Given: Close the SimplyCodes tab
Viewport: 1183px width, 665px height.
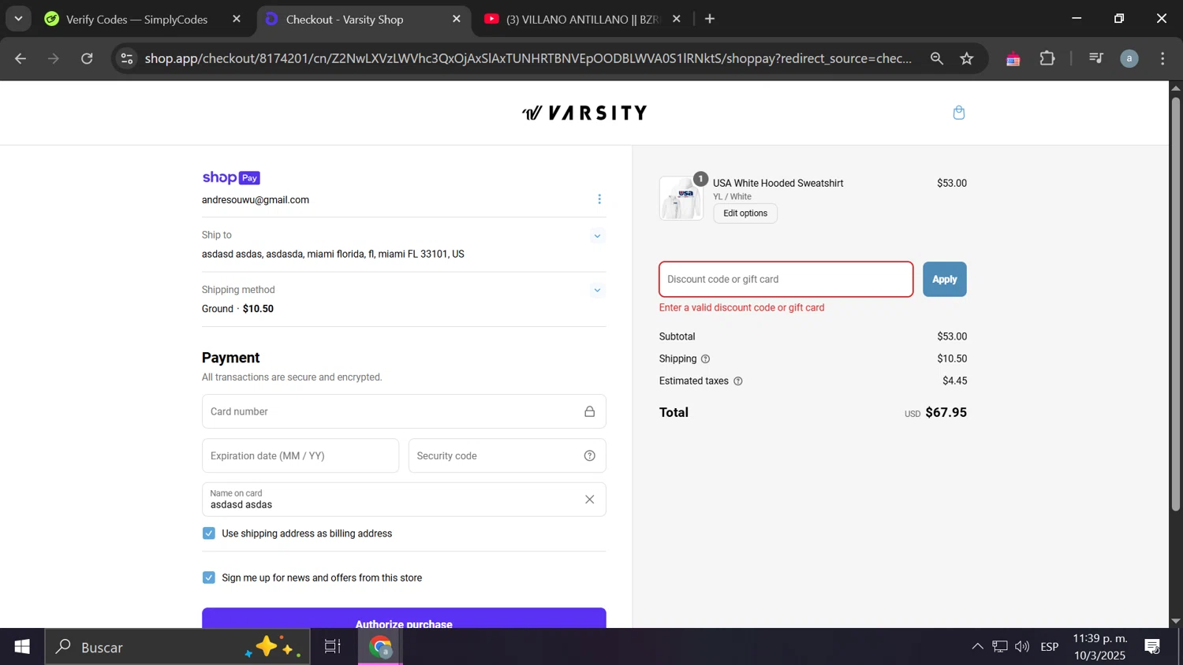Looking at the screenshot, I should pyautogui.click(x=237, y=19).
